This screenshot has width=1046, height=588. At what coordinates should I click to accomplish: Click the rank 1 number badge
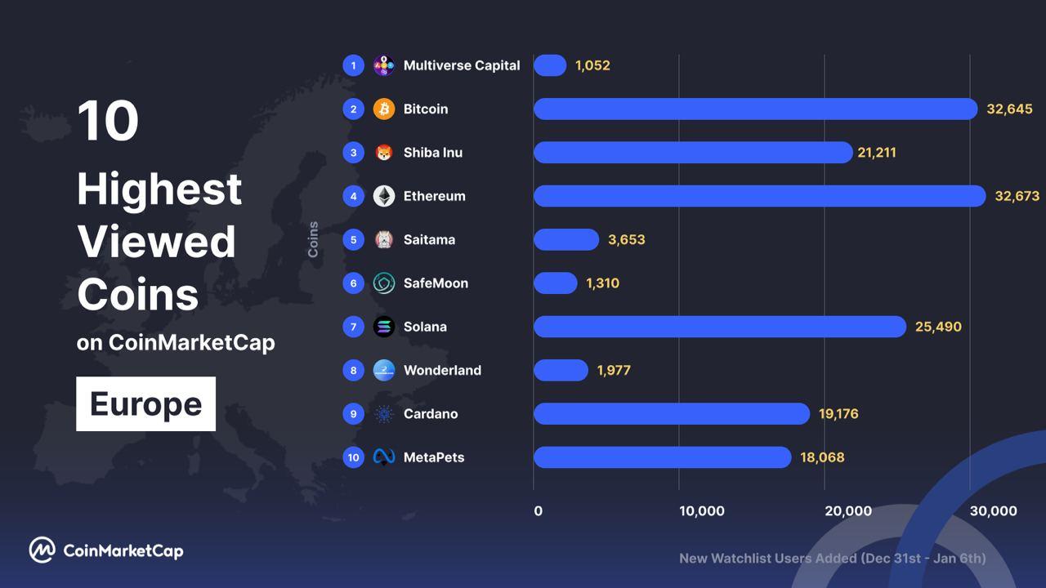(x=353, y=65)
